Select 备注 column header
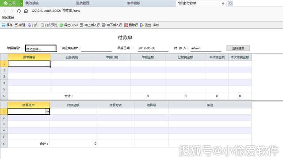The width and height of the screenshot is (283, 159). click(210, 105)
